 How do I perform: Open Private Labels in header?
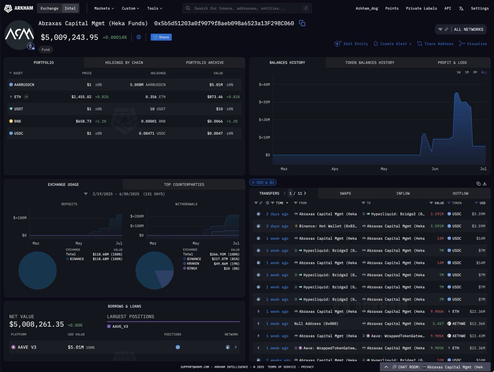click(x=422, y=8)
